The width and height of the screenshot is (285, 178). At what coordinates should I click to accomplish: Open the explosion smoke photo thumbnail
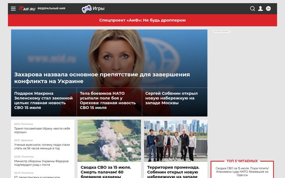click(x=109, y=140)
